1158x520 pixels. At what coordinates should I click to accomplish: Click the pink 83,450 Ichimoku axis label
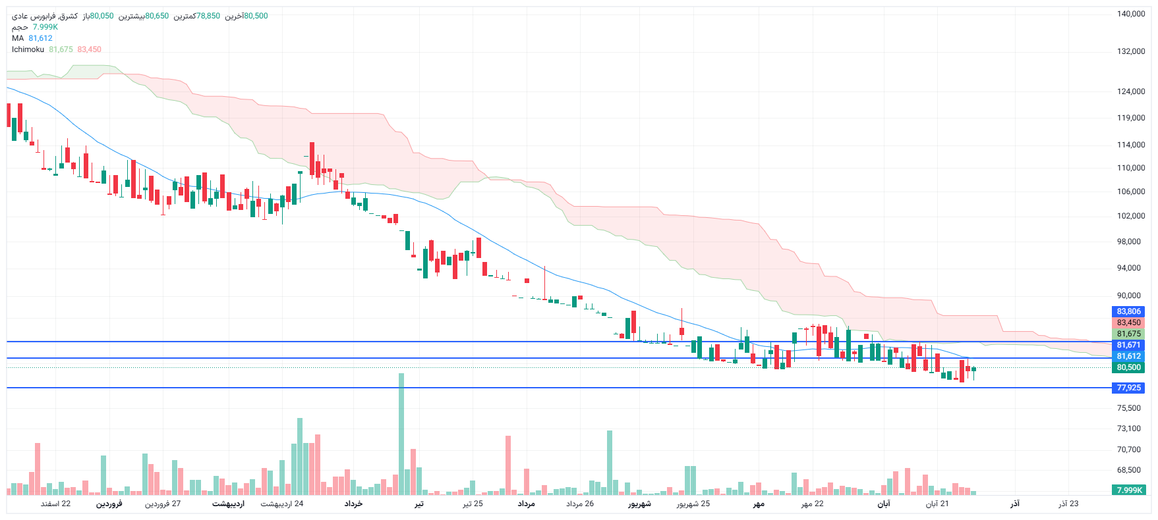(x=1128, y=323)
